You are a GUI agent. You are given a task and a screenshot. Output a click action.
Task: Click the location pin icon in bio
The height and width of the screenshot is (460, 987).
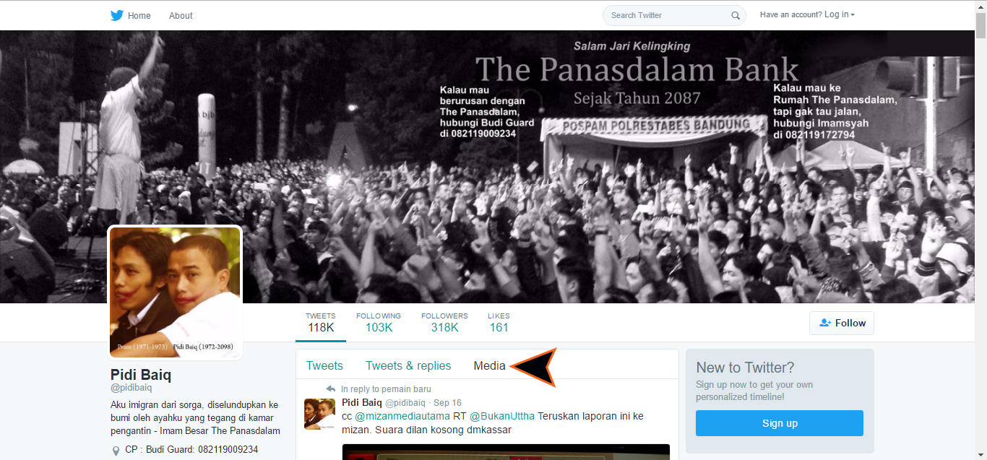point(116,451)
